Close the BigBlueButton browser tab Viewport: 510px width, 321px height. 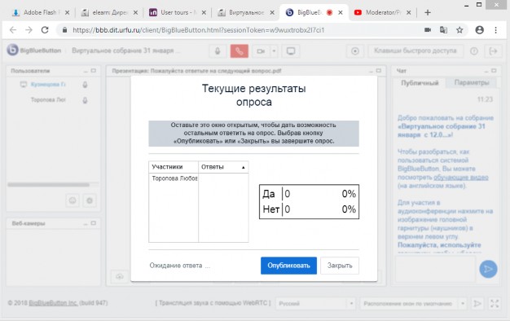point(341,12)
